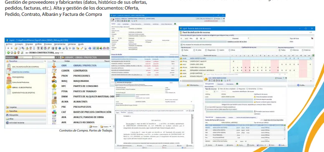
Task: Open Análisis menu
Action: (38, 44)
